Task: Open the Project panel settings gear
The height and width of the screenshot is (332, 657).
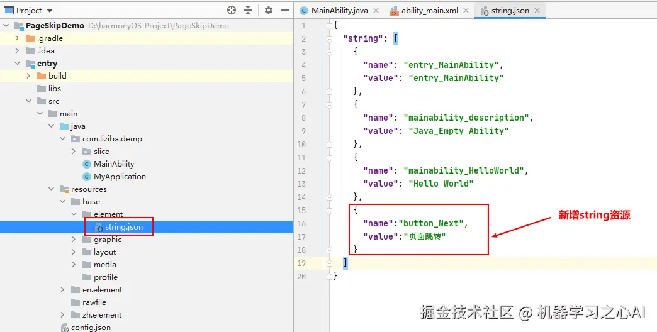Action: pos(269,11)
